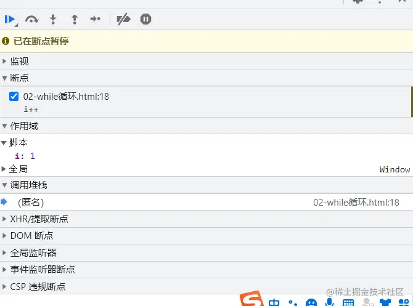Click the Sogou punctuation mode icon
Image resolution: width=413 pixels, height=306 pixels.
pos(293,302)
